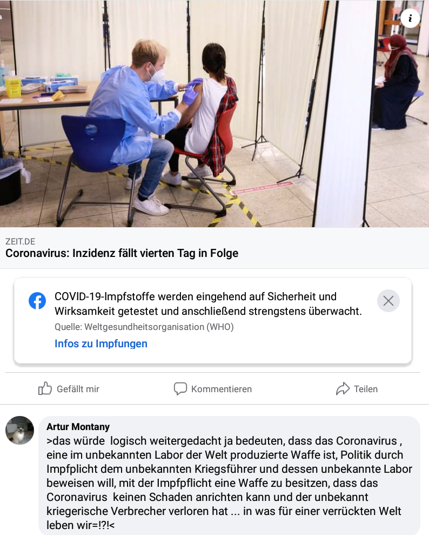The height and width of the screenshot is (535, 429).
Task: Click the COVID-19-Impfstoffe notice text
Action: point(208,303)
